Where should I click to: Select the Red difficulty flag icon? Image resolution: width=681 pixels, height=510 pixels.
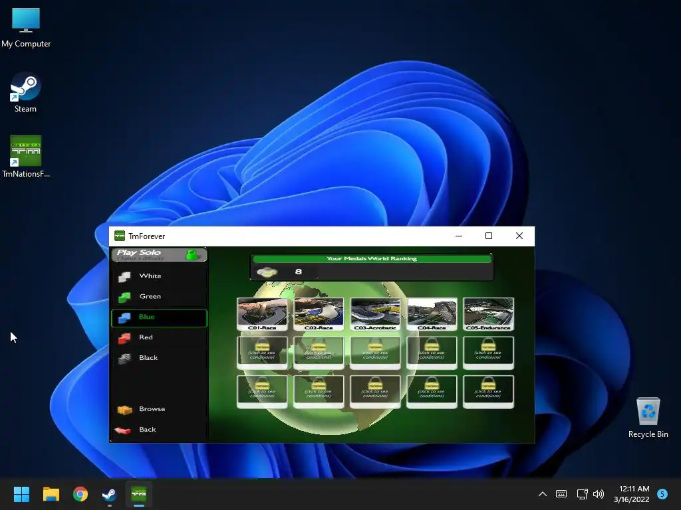coord(124,338)
